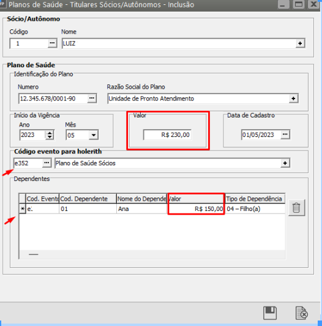The image size is (322, 326).
Task: Click the dependent row event code cell
Action: click(42, 209)
